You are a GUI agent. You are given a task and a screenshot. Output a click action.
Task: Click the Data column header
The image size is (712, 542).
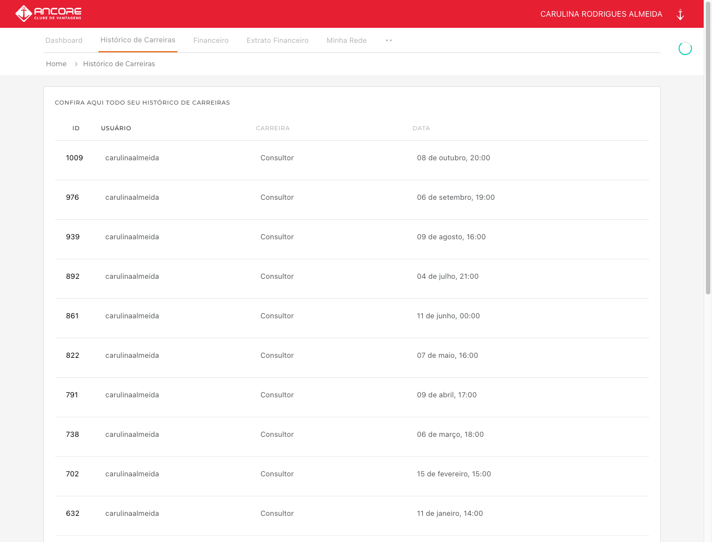coord(421,129)
